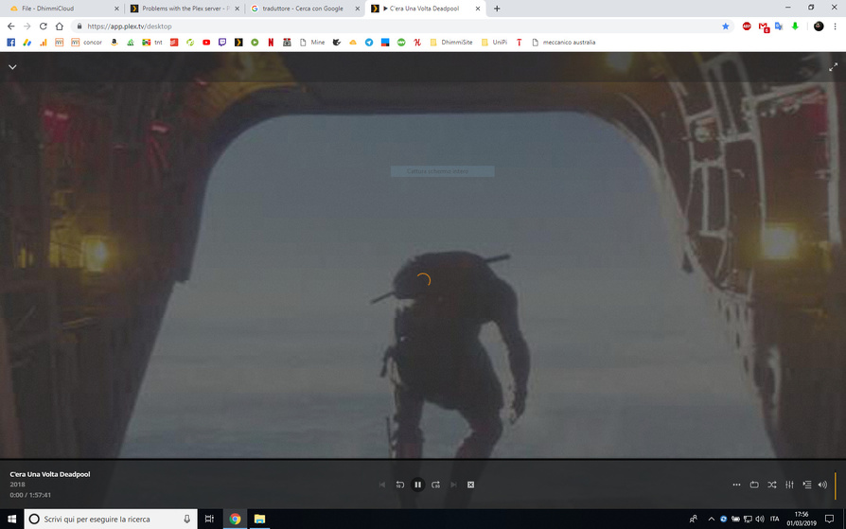Go to the browser home page
Viewport: 846px width, 529px height.
[x=60, y=26]
